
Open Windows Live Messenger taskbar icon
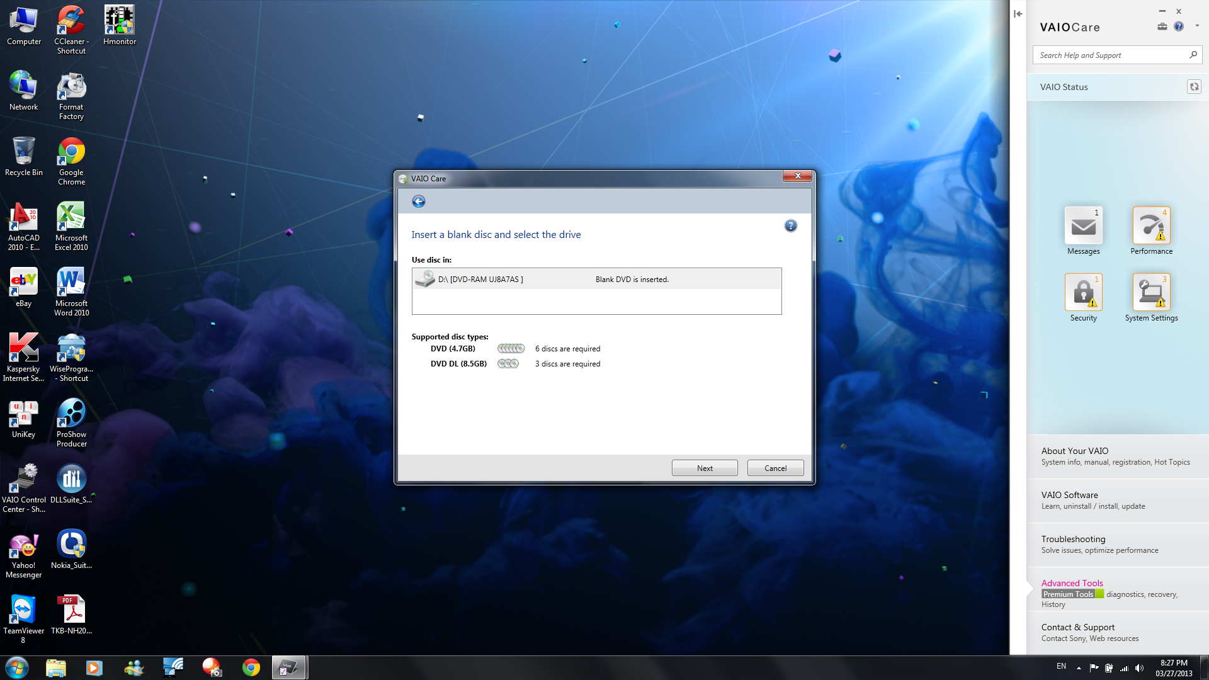pyautogui.click(x=133, y=667)
